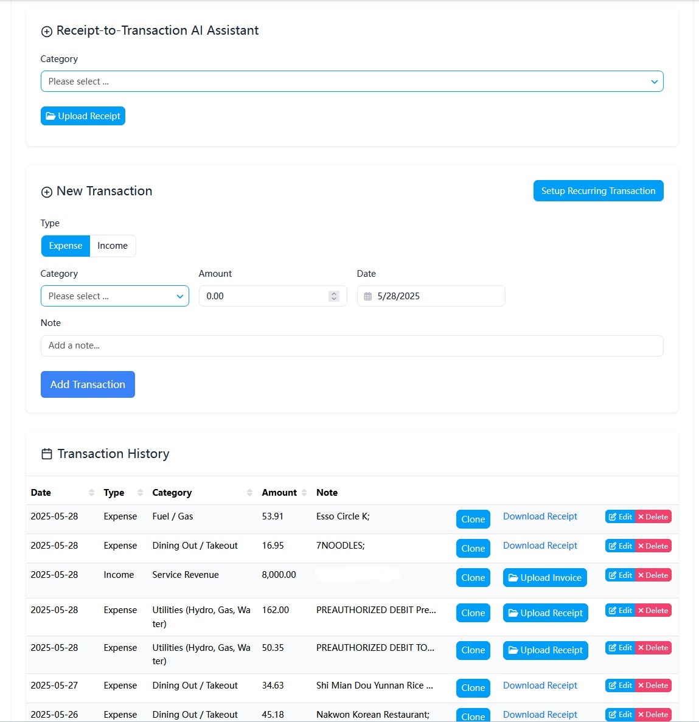
Task: Switch transaction Type to Income
Action: (113, 246)
